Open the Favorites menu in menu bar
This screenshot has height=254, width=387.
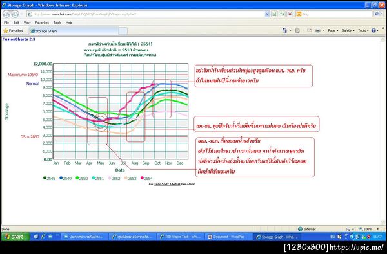(x=42, y=23)
